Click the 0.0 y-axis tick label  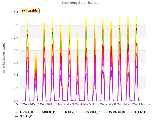[x=16, y=101]
